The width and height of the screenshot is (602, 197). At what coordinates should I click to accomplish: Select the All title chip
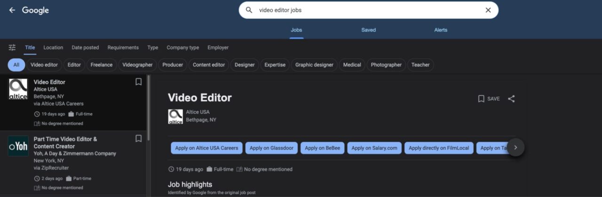point(16,65)
